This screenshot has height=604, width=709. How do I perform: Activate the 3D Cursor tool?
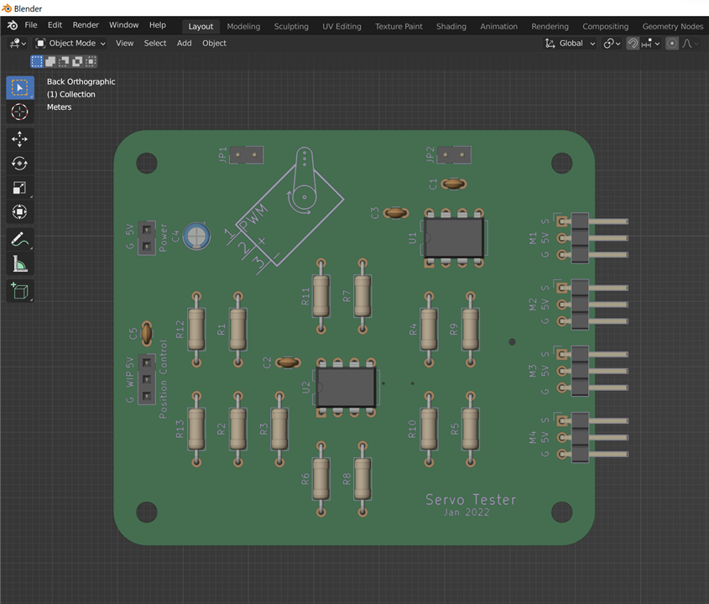coord(20,112)
